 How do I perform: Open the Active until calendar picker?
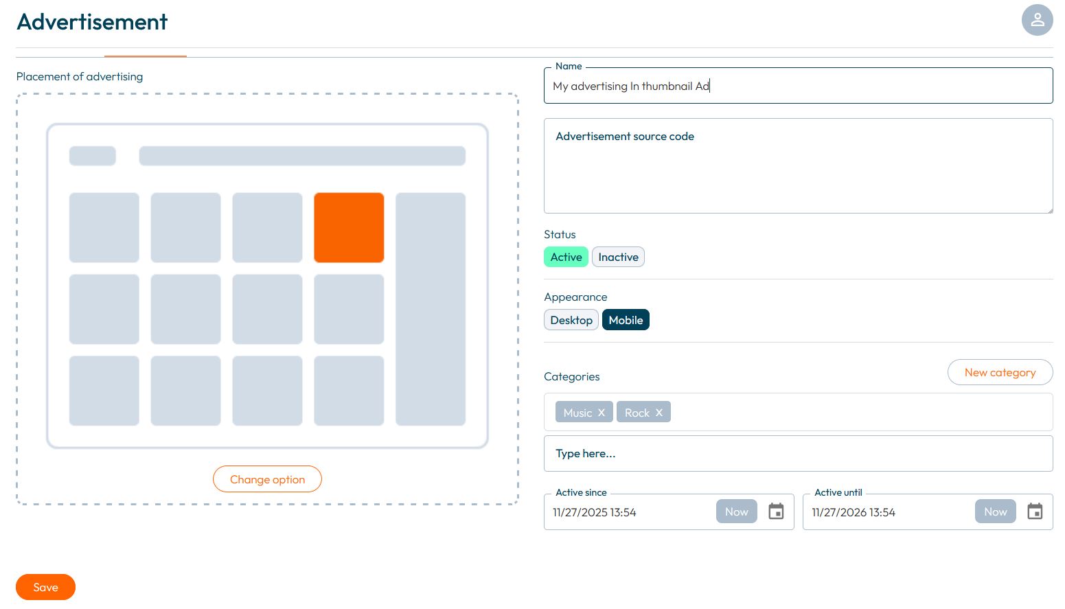tap(1035, 512)
